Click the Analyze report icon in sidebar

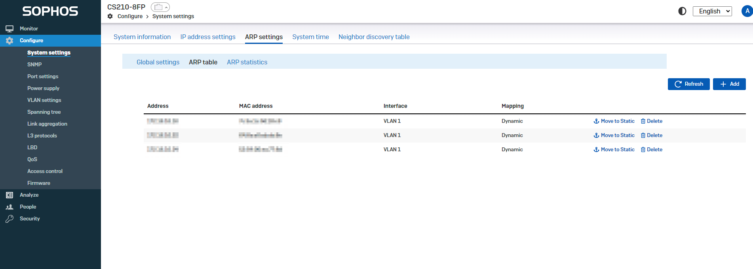tap(10, 195)
